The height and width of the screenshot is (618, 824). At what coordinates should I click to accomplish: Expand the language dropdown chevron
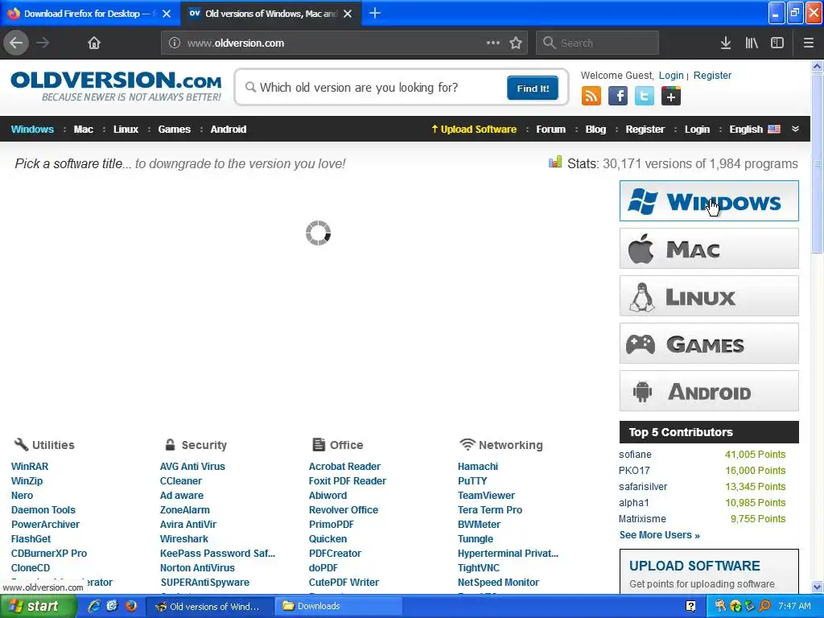click(795, 129)
